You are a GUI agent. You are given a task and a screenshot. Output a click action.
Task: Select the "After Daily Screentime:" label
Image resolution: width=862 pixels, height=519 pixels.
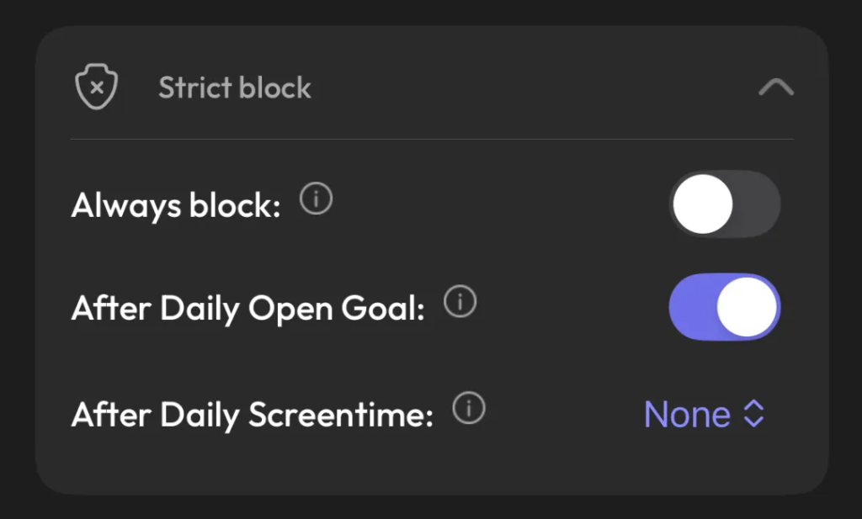tap(253, 415)
